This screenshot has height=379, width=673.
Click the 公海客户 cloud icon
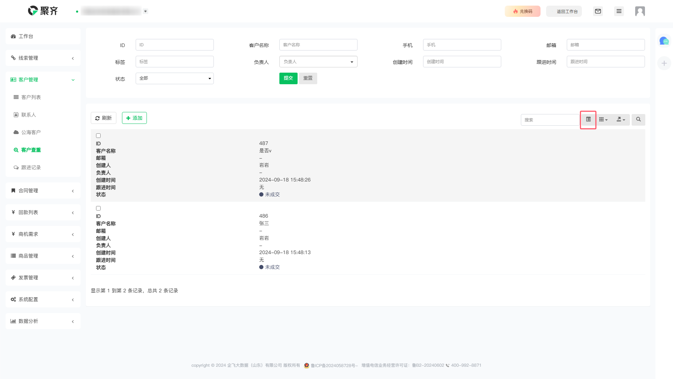pos(16,132)
